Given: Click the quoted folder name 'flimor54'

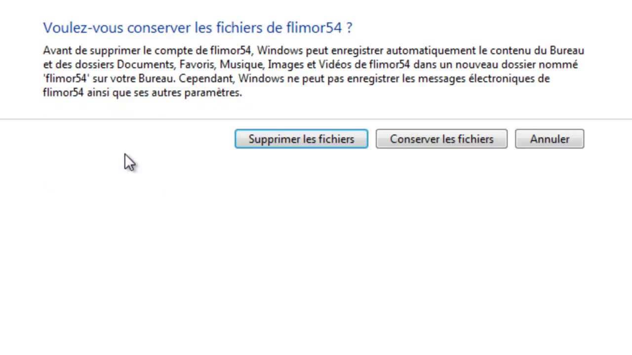Looking at the screenshot, I should coord(67,79).
